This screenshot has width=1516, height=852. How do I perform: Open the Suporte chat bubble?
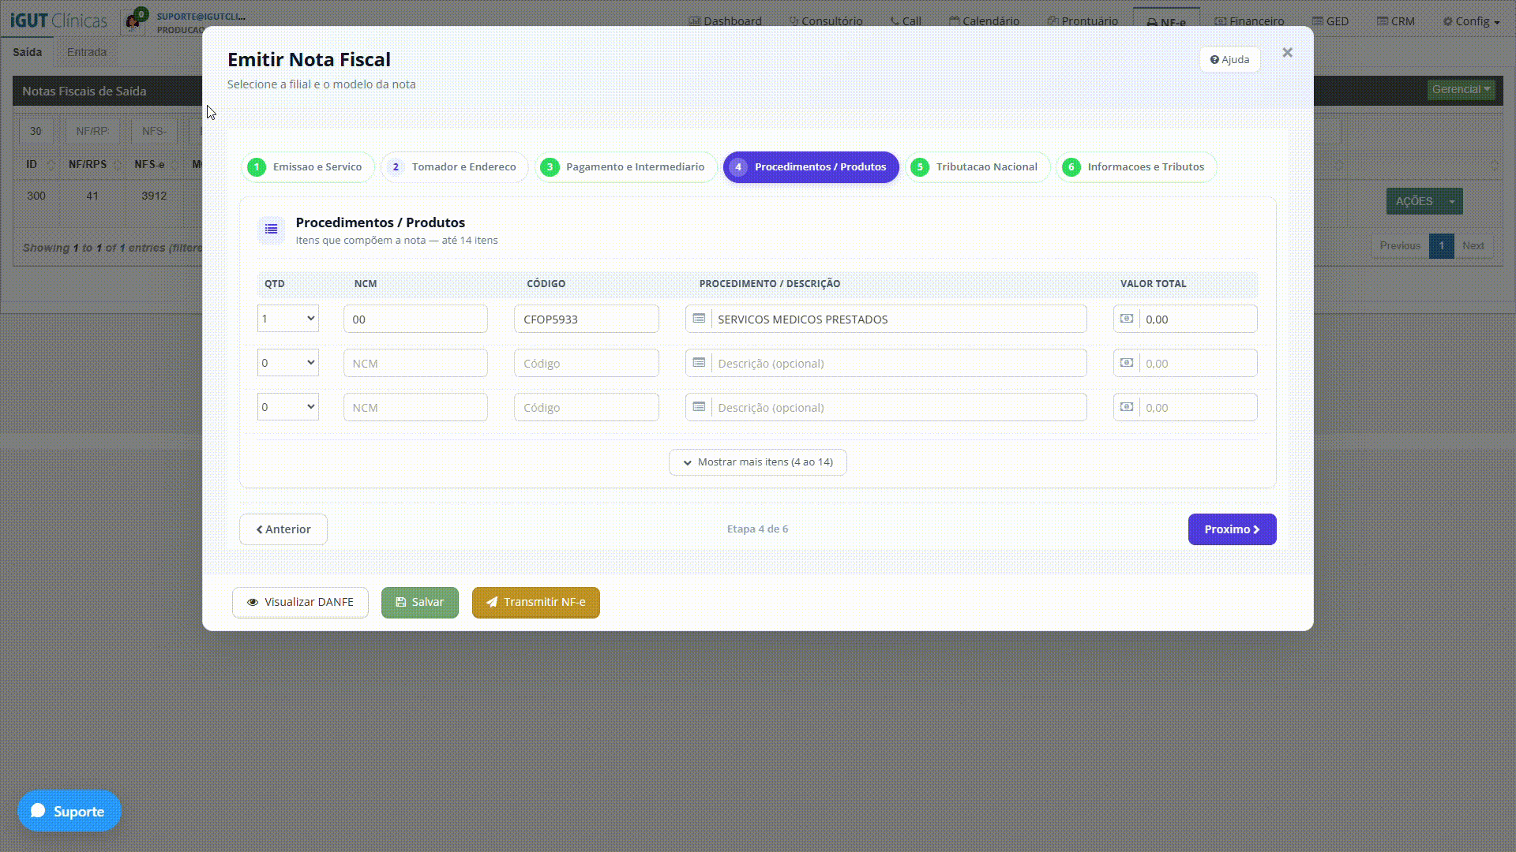pos(69,810)
